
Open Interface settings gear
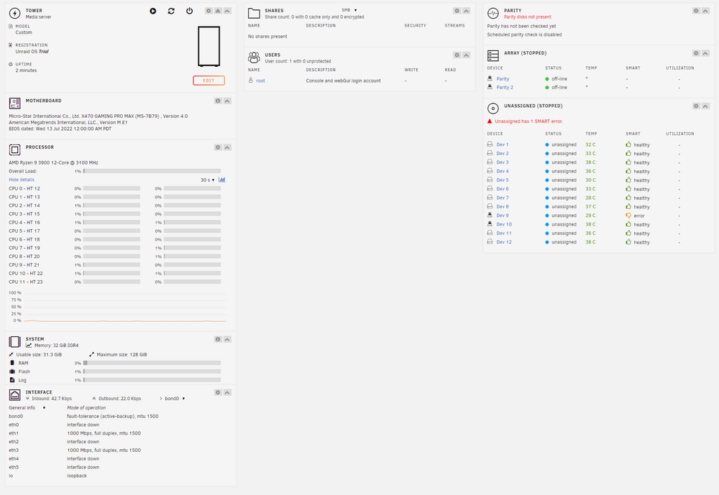tap(218, 393)
